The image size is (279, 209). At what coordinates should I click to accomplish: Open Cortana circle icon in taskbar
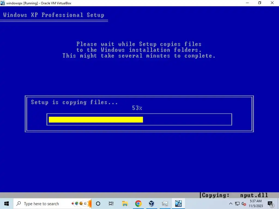pos(98,204)
